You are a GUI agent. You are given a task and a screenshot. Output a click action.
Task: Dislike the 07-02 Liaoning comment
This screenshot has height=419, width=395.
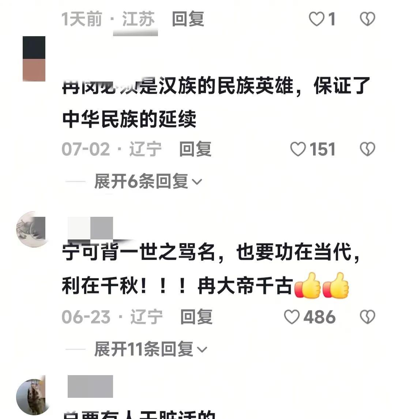tap(368, 149)
